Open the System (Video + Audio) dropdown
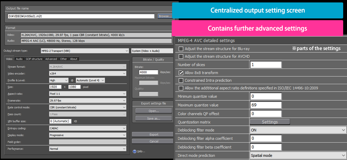Image resolution: width=347 pixels, height=160 pixels. pyautogui.click(x=152, y=51)
